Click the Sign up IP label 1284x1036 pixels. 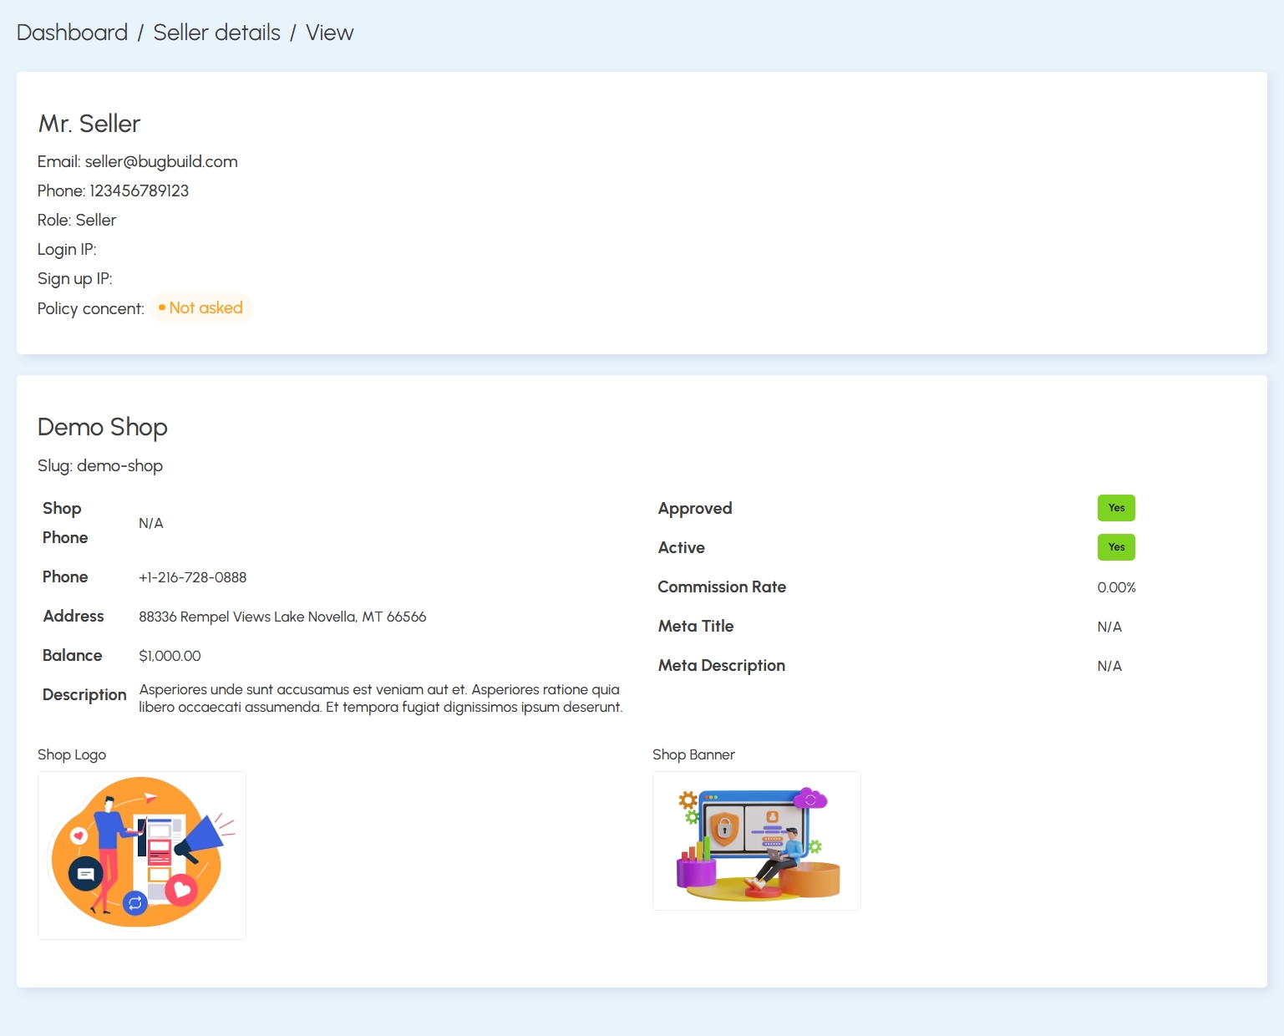[x=75, y=279]
